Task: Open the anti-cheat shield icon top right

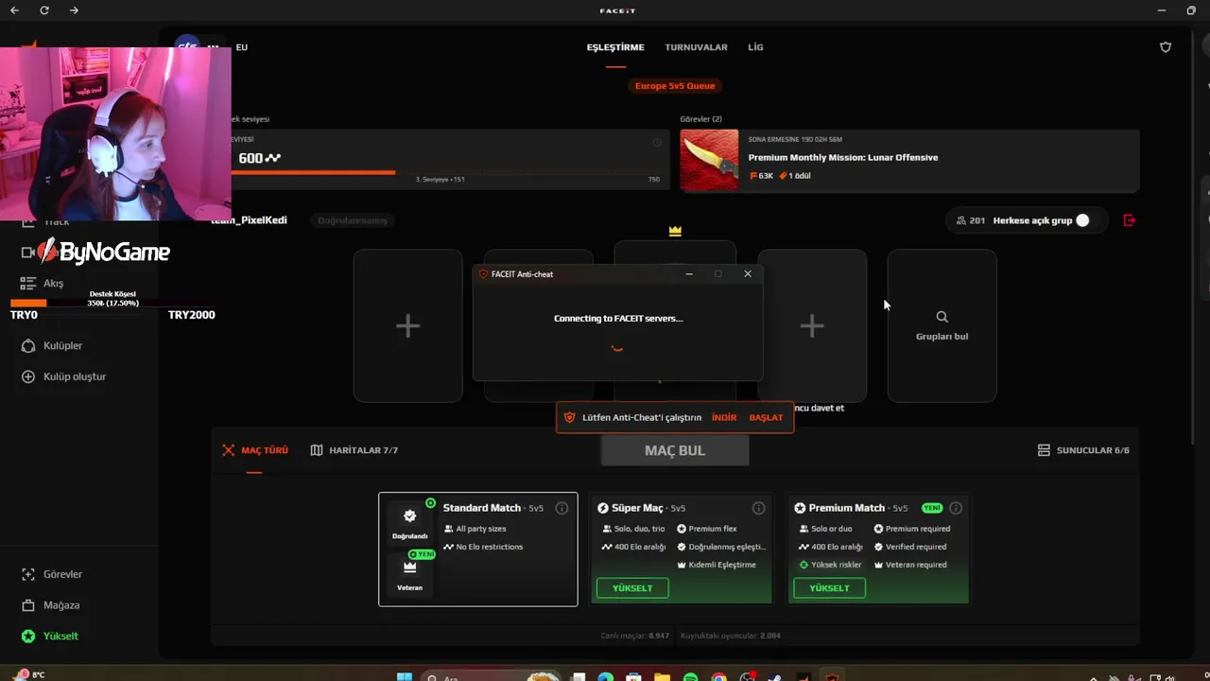Action: click(x=1166, y=47)
